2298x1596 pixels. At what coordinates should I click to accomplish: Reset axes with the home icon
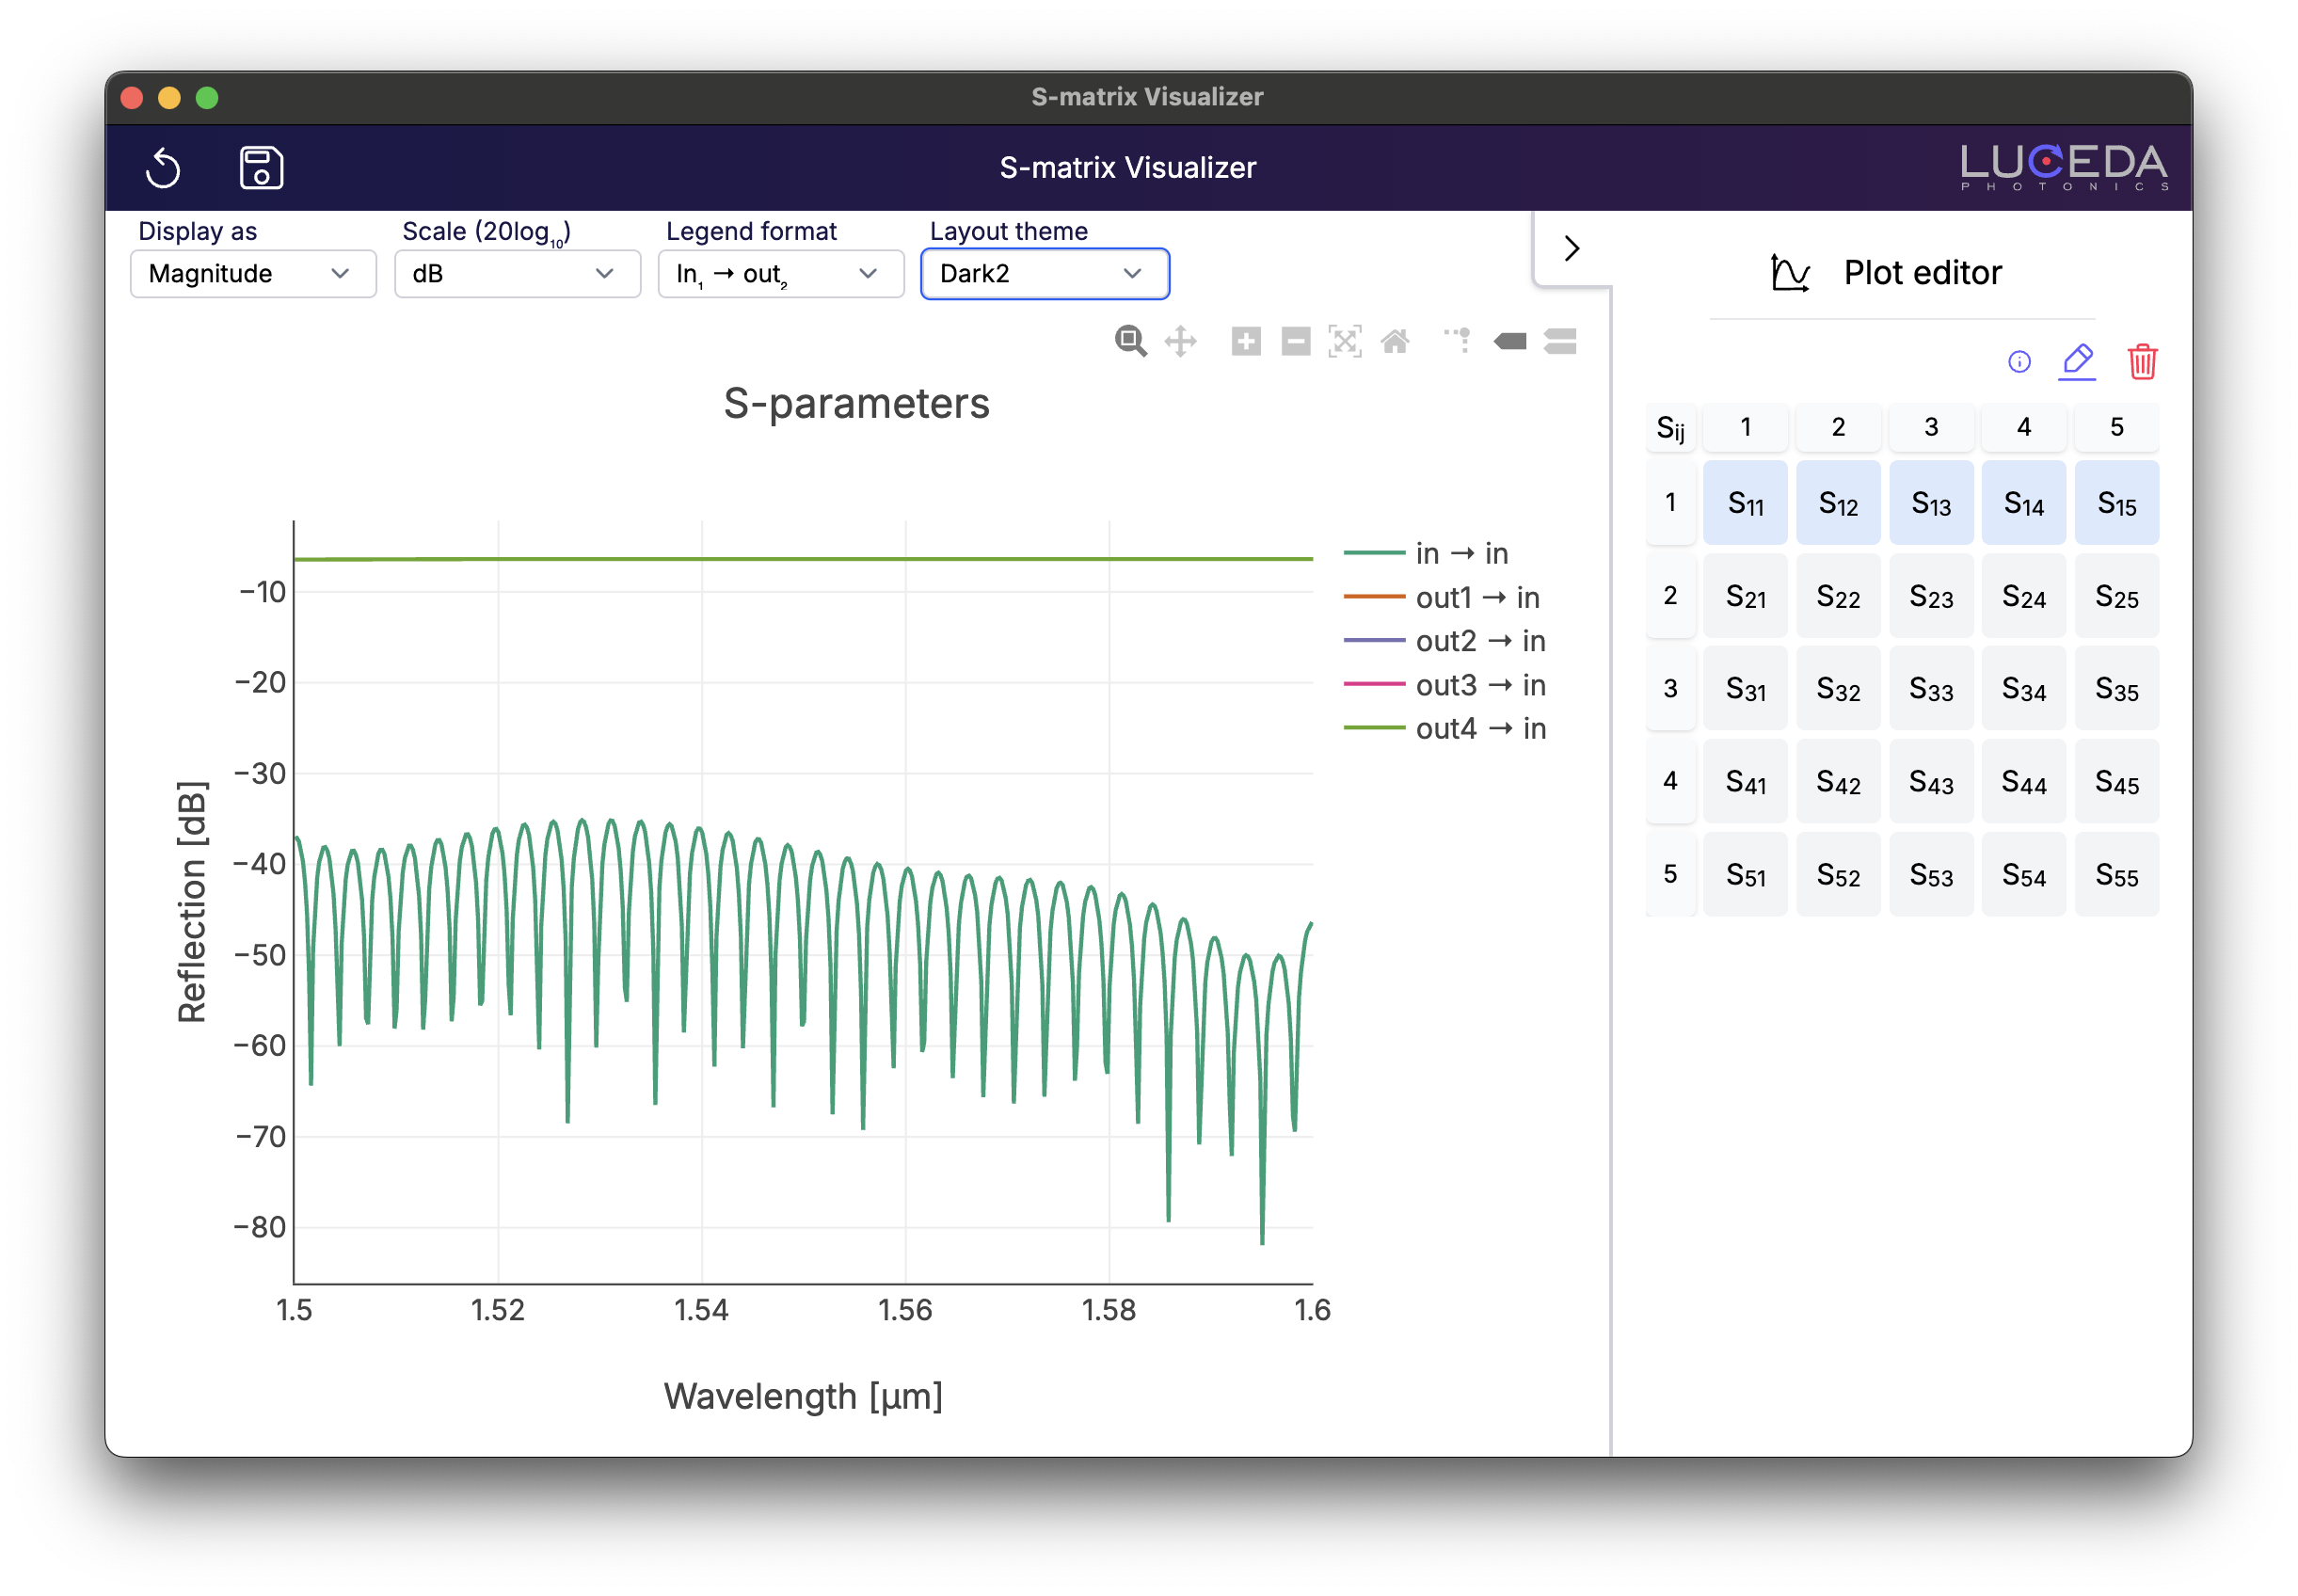1395,341
